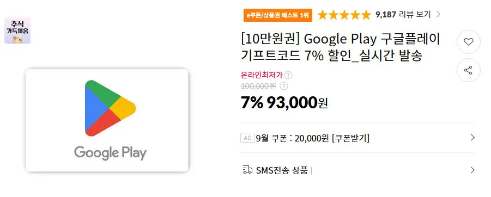Click the heart wishlist icon
The image size is (491, 197).
click(468, 42)
